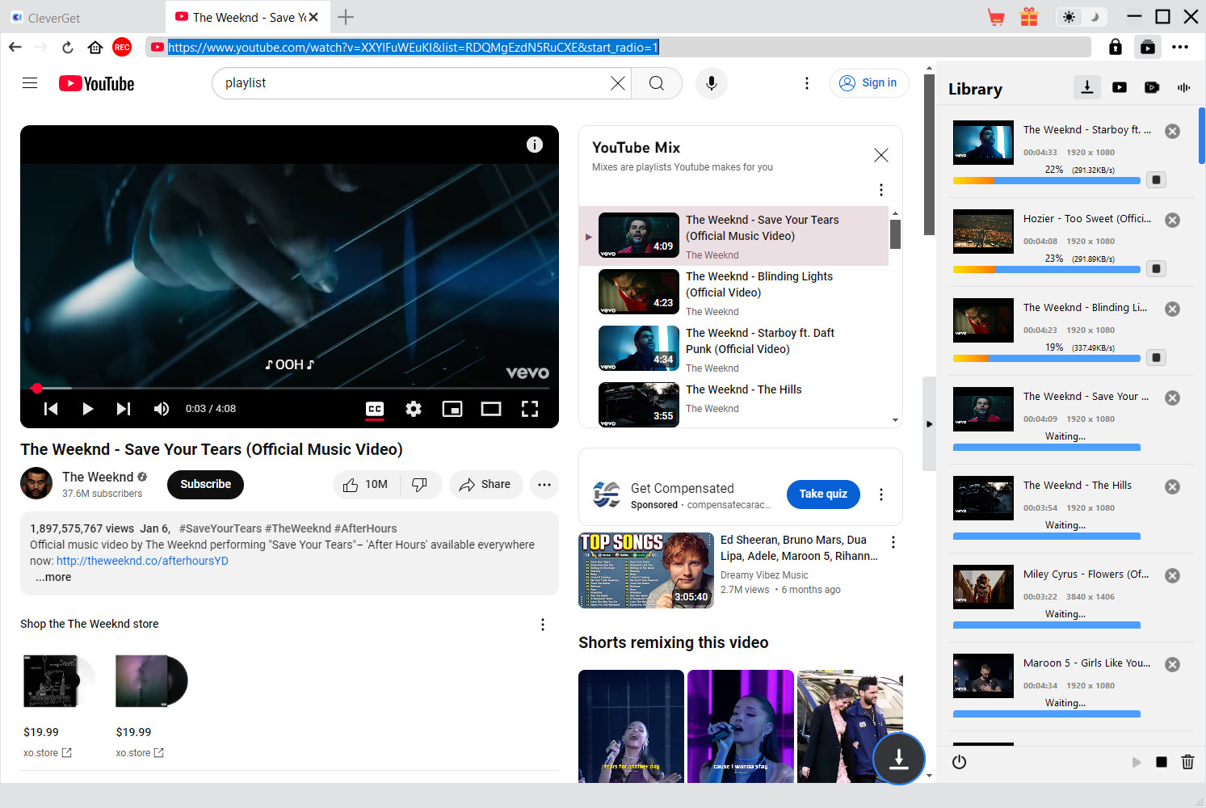Select The Weeknd - The Hills mix item
The image size is (1206, 808).
tap(733, 402)
